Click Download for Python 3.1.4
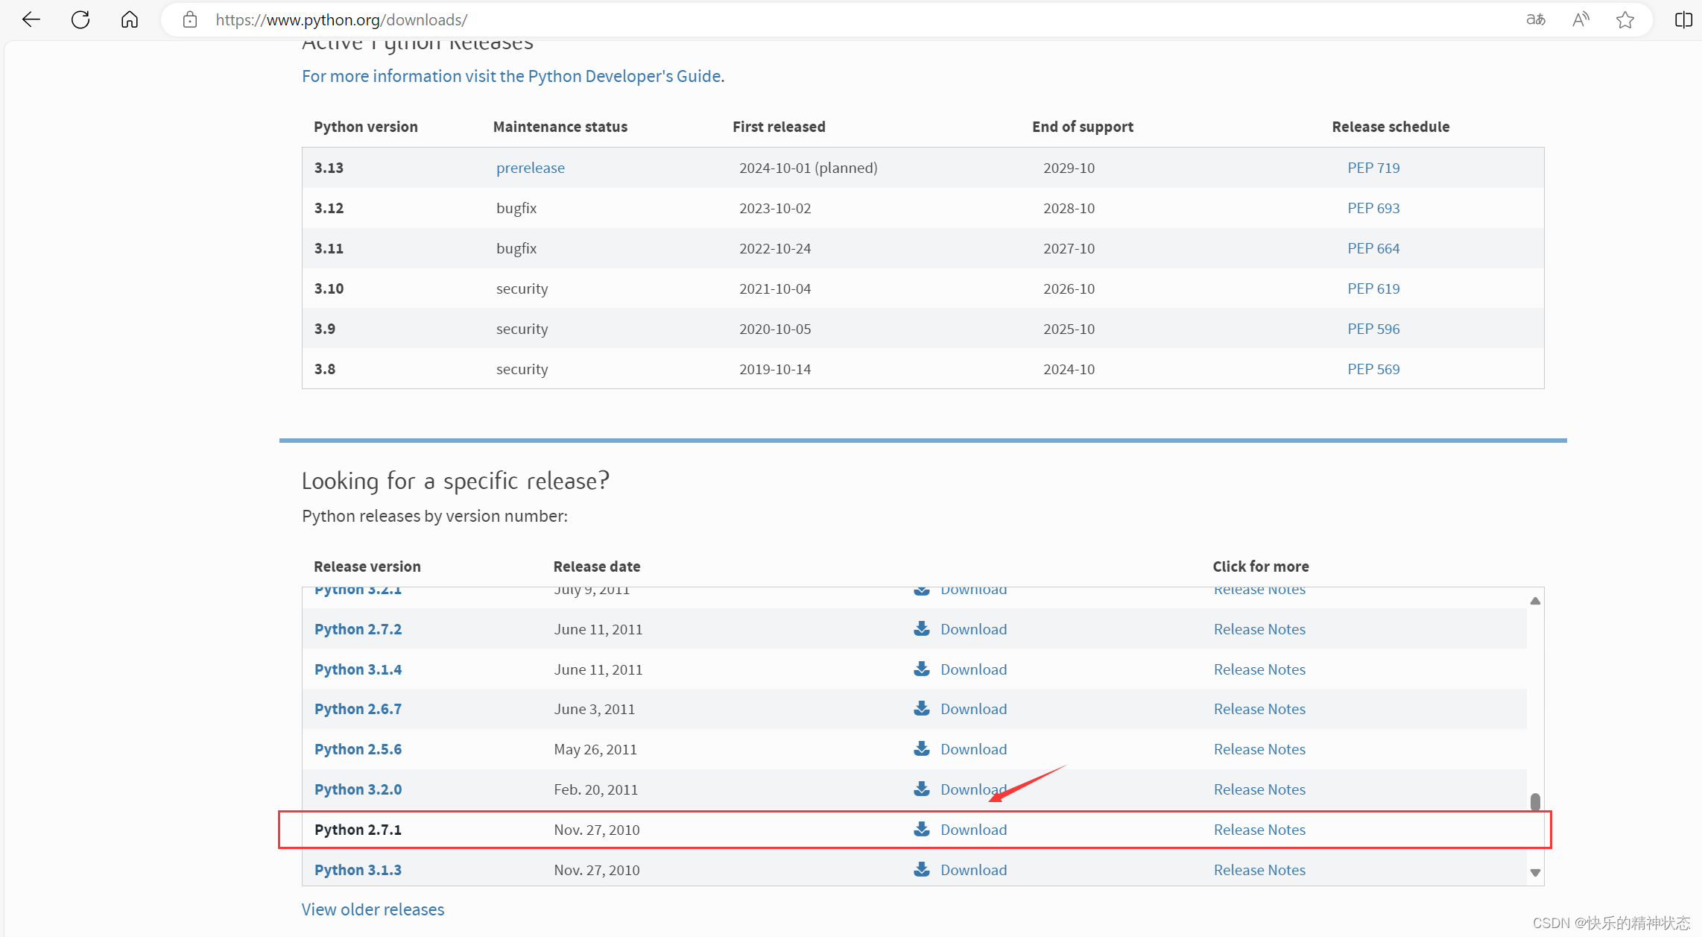 tap(972, 669)
